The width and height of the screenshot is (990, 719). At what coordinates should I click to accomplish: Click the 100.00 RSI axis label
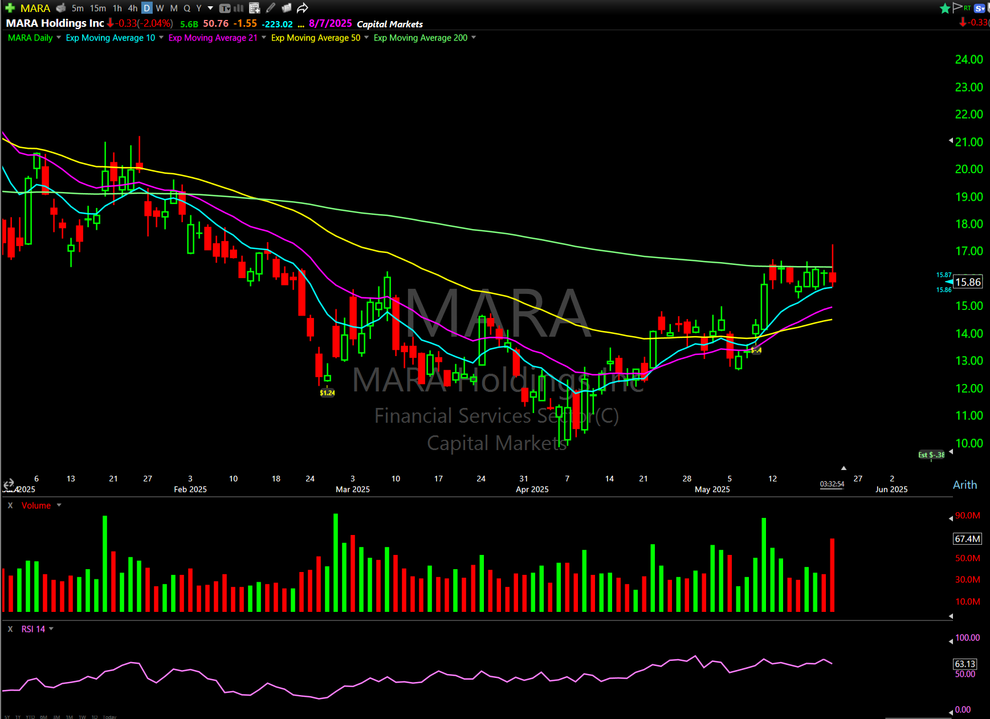click(967, 638)
